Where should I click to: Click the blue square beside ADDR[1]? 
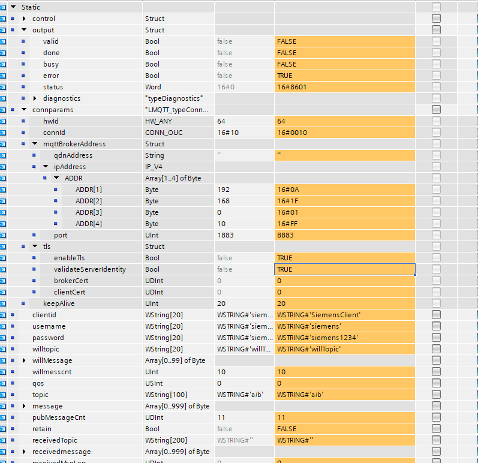[56, 190]
